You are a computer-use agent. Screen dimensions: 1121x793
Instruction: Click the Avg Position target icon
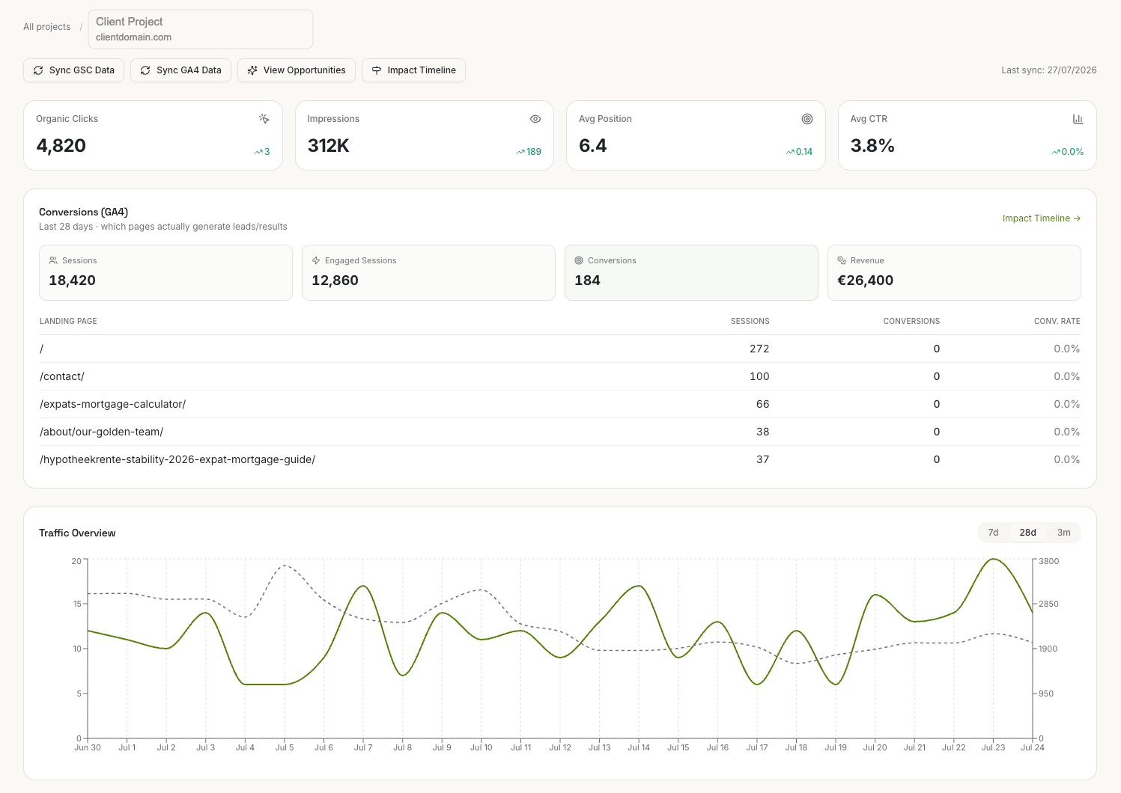(x=807, y=119)
